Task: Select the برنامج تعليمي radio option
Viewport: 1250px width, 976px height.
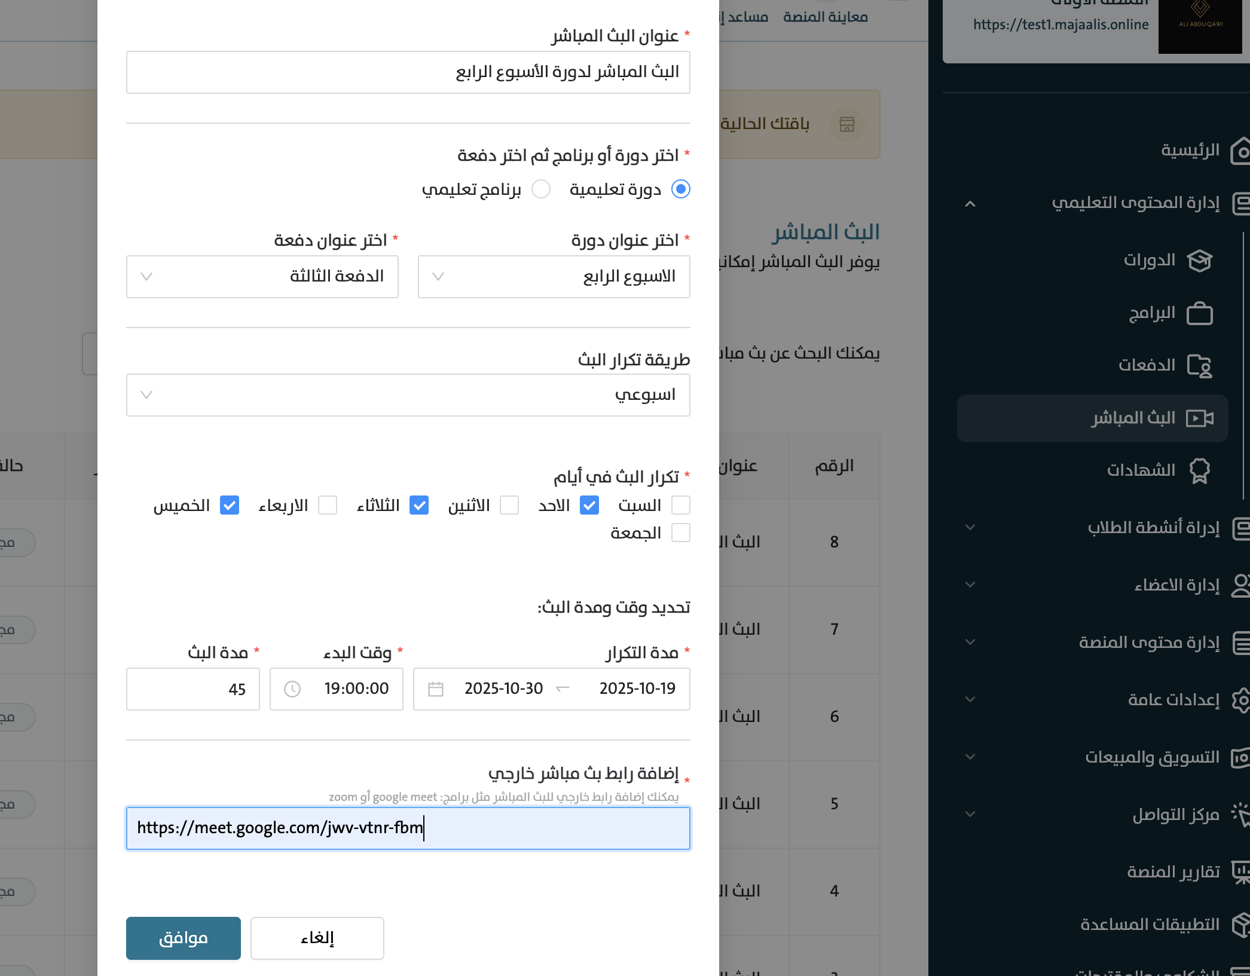Action: click(x=541, y=189)
